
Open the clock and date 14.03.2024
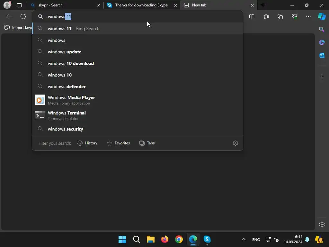(x=293, y=239)
